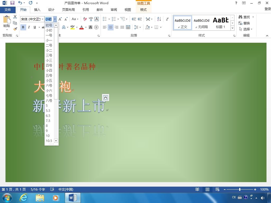Apply distributed alignment
This screenshot has width=271, height=203.
(128, 27)
